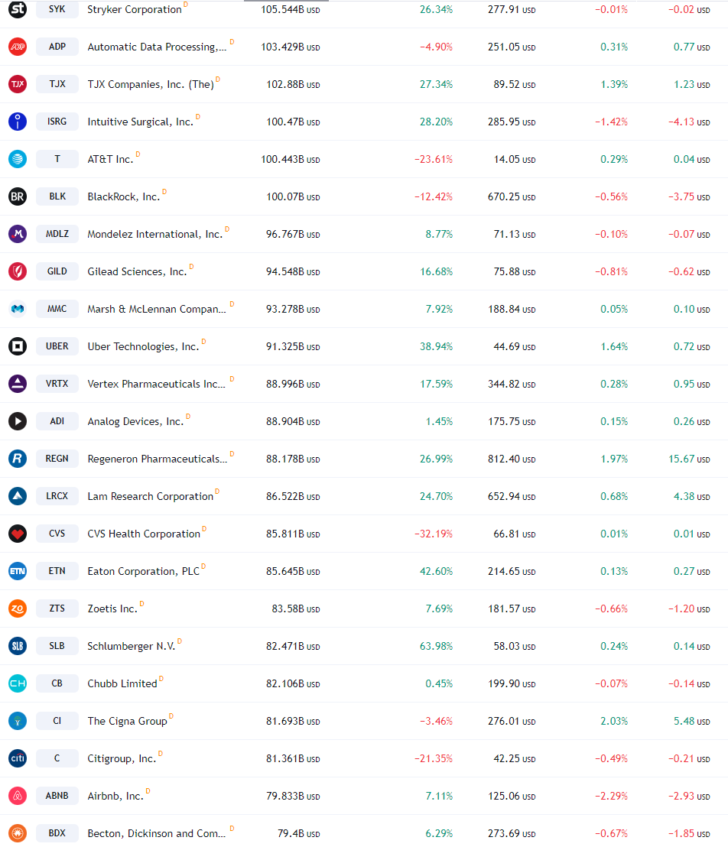Open Airbnb, Inc. company link

point(115,797)
